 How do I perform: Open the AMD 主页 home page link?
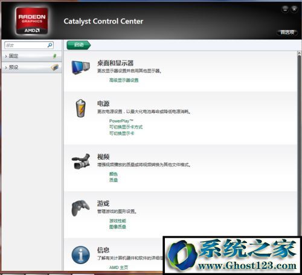point(119,268)
